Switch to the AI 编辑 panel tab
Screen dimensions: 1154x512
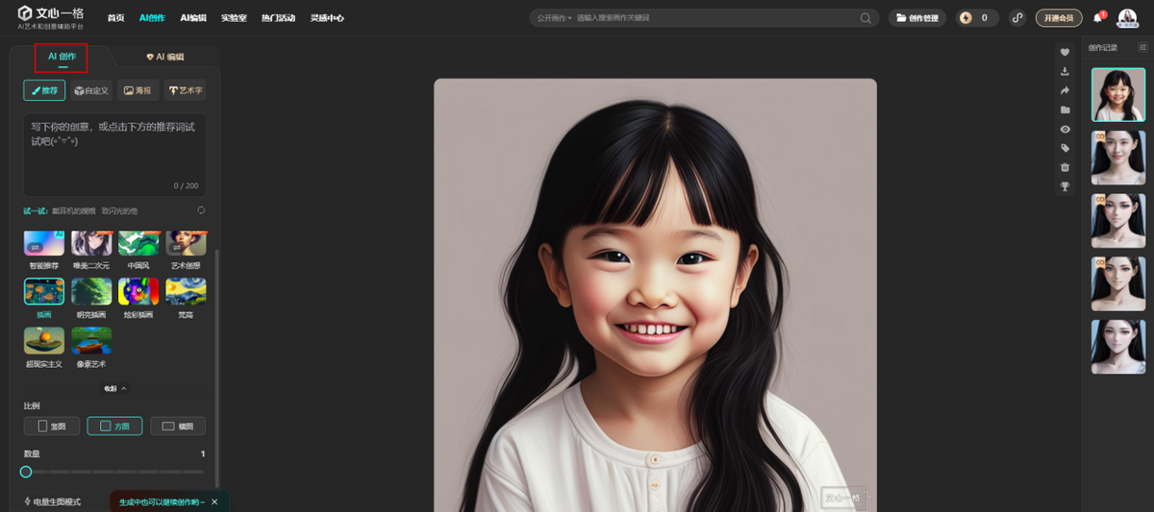[164, 58]
